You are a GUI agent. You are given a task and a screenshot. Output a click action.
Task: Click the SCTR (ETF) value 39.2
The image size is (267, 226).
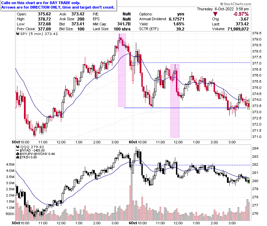click(180, 29)
